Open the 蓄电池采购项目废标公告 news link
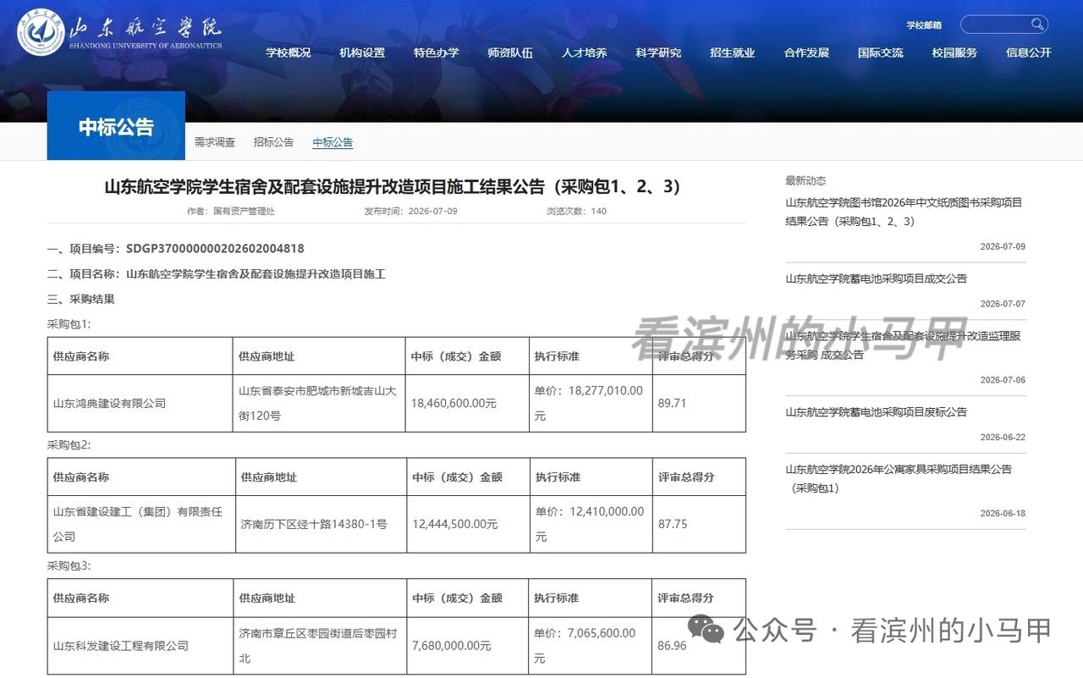This screenshot has height=678, width=1083. coord(876,412)
